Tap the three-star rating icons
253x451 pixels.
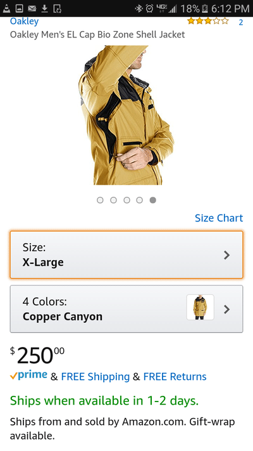coord(208,21)
